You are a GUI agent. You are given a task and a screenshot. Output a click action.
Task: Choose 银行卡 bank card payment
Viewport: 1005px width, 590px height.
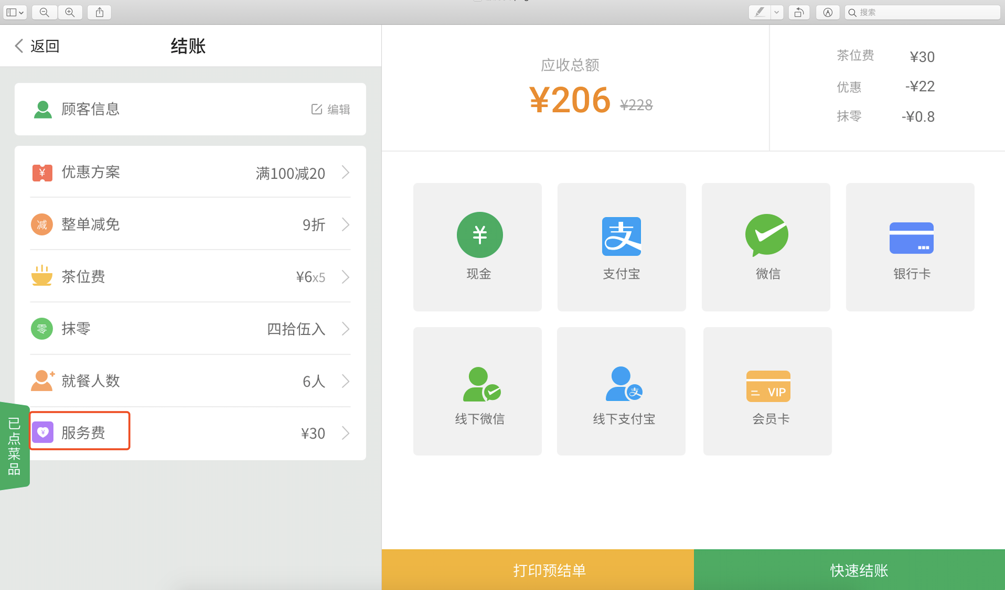click(x=910, y=247)
